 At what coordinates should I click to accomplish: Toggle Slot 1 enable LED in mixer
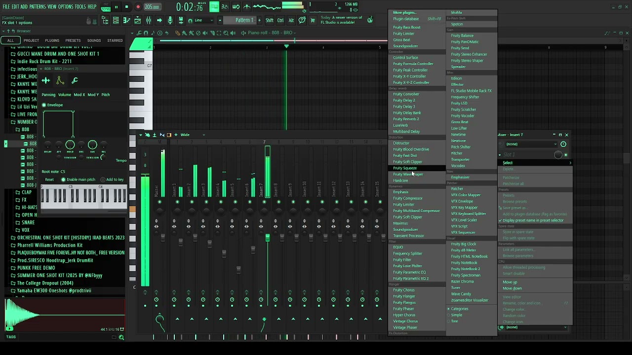[x=566, y=155]
